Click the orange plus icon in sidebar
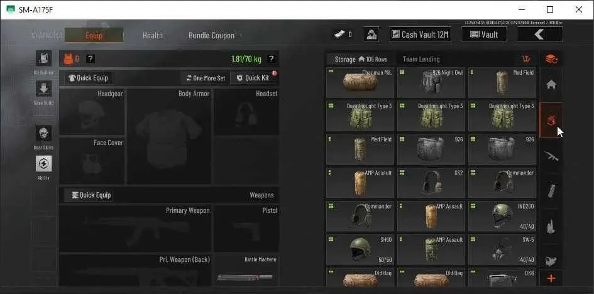 [551, 279]
